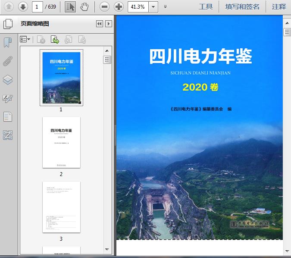
Task: Open the 填写和签名 pane
Action: click(242, 7)
